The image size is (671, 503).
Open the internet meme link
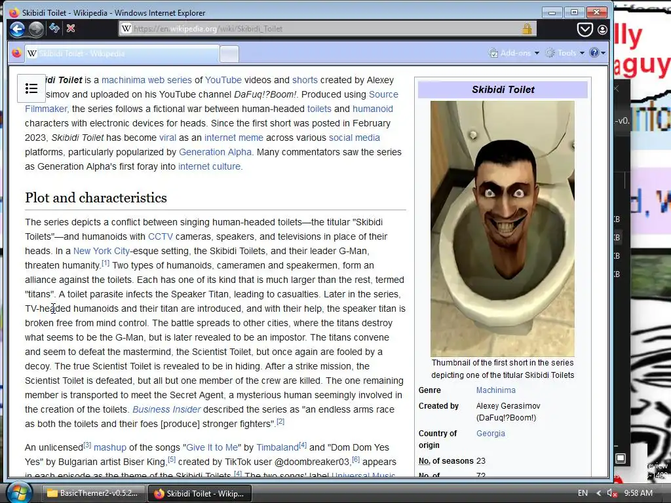[234, 138]
